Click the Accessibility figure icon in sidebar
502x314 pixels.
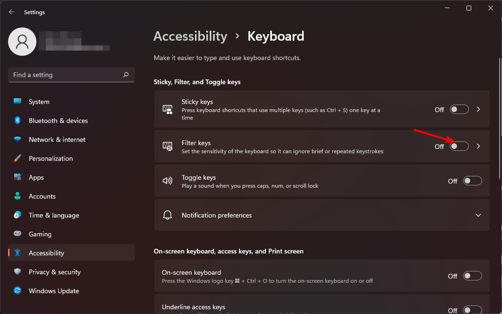[x=18, y=253]
